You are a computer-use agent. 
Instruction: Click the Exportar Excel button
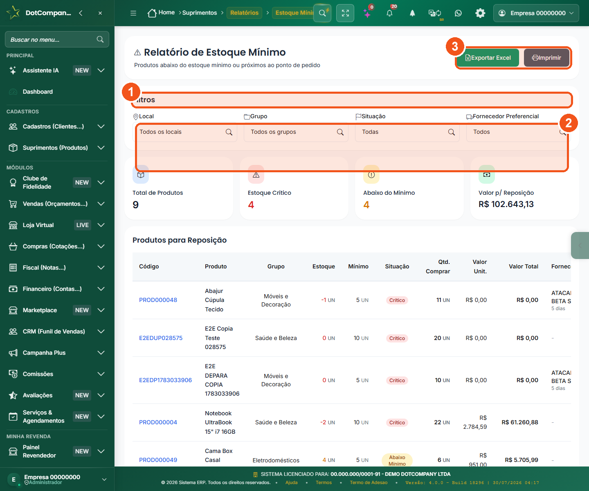point(488,58)
